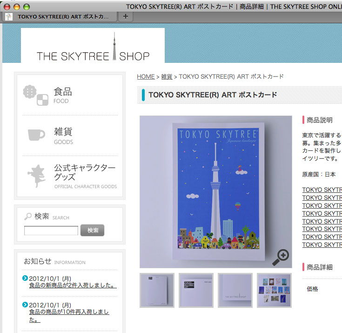Viewport: 342px width, 333px height.
Task: Open news 食品の商品が10件再入荷しました
Action: pyautogui.click(x=69, y=316)
